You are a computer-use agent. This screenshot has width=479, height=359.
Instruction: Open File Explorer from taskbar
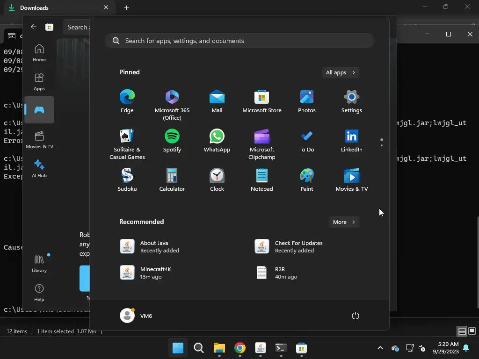coord(219,348)
